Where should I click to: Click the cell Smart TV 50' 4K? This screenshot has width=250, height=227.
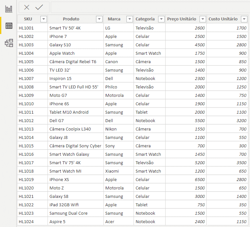[x=76, y=28]
